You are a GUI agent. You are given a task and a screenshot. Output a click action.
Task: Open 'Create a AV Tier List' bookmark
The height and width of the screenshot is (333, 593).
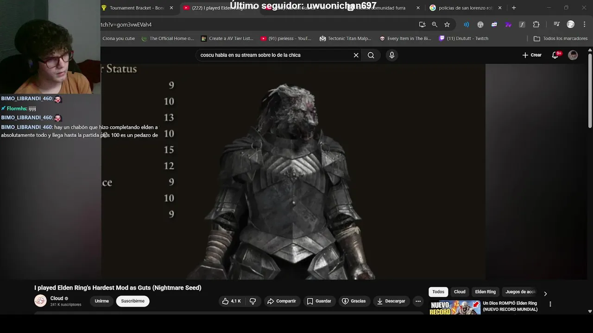(227, 38)
